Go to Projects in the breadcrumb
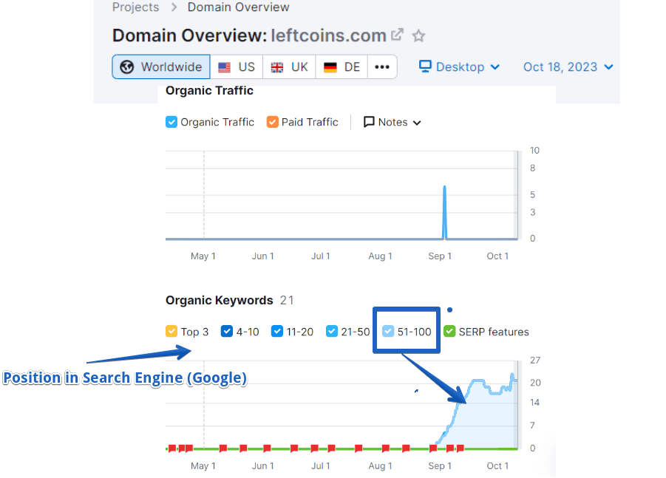The width and height of the screenshot is (666, 478). click(x=135, y=7)
